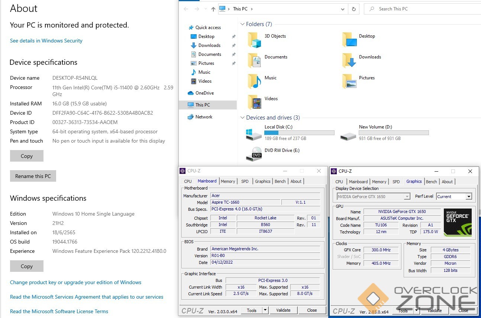Collapse the Devices and drives section
Screen dimensions: 481x318
tap(242, 118)
